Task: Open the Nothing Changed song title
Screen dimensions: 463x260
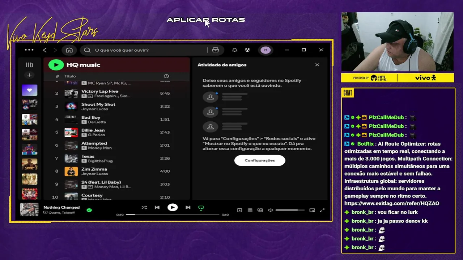Action: [x=61, y=207]
